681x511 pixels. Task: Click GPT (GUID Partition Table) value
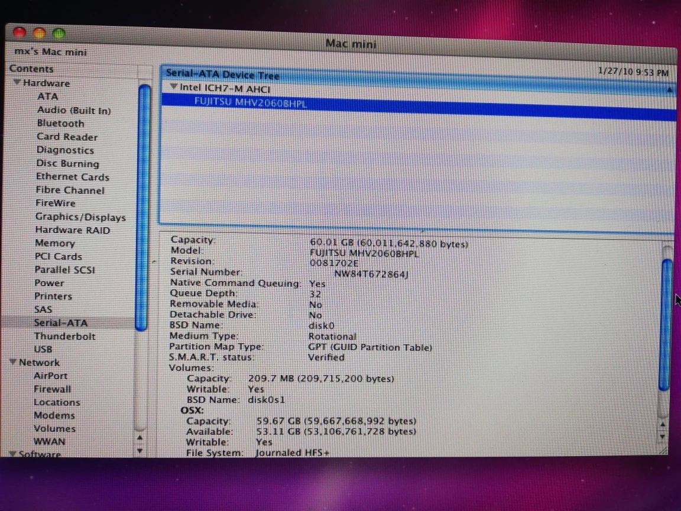tap(370, 347)
